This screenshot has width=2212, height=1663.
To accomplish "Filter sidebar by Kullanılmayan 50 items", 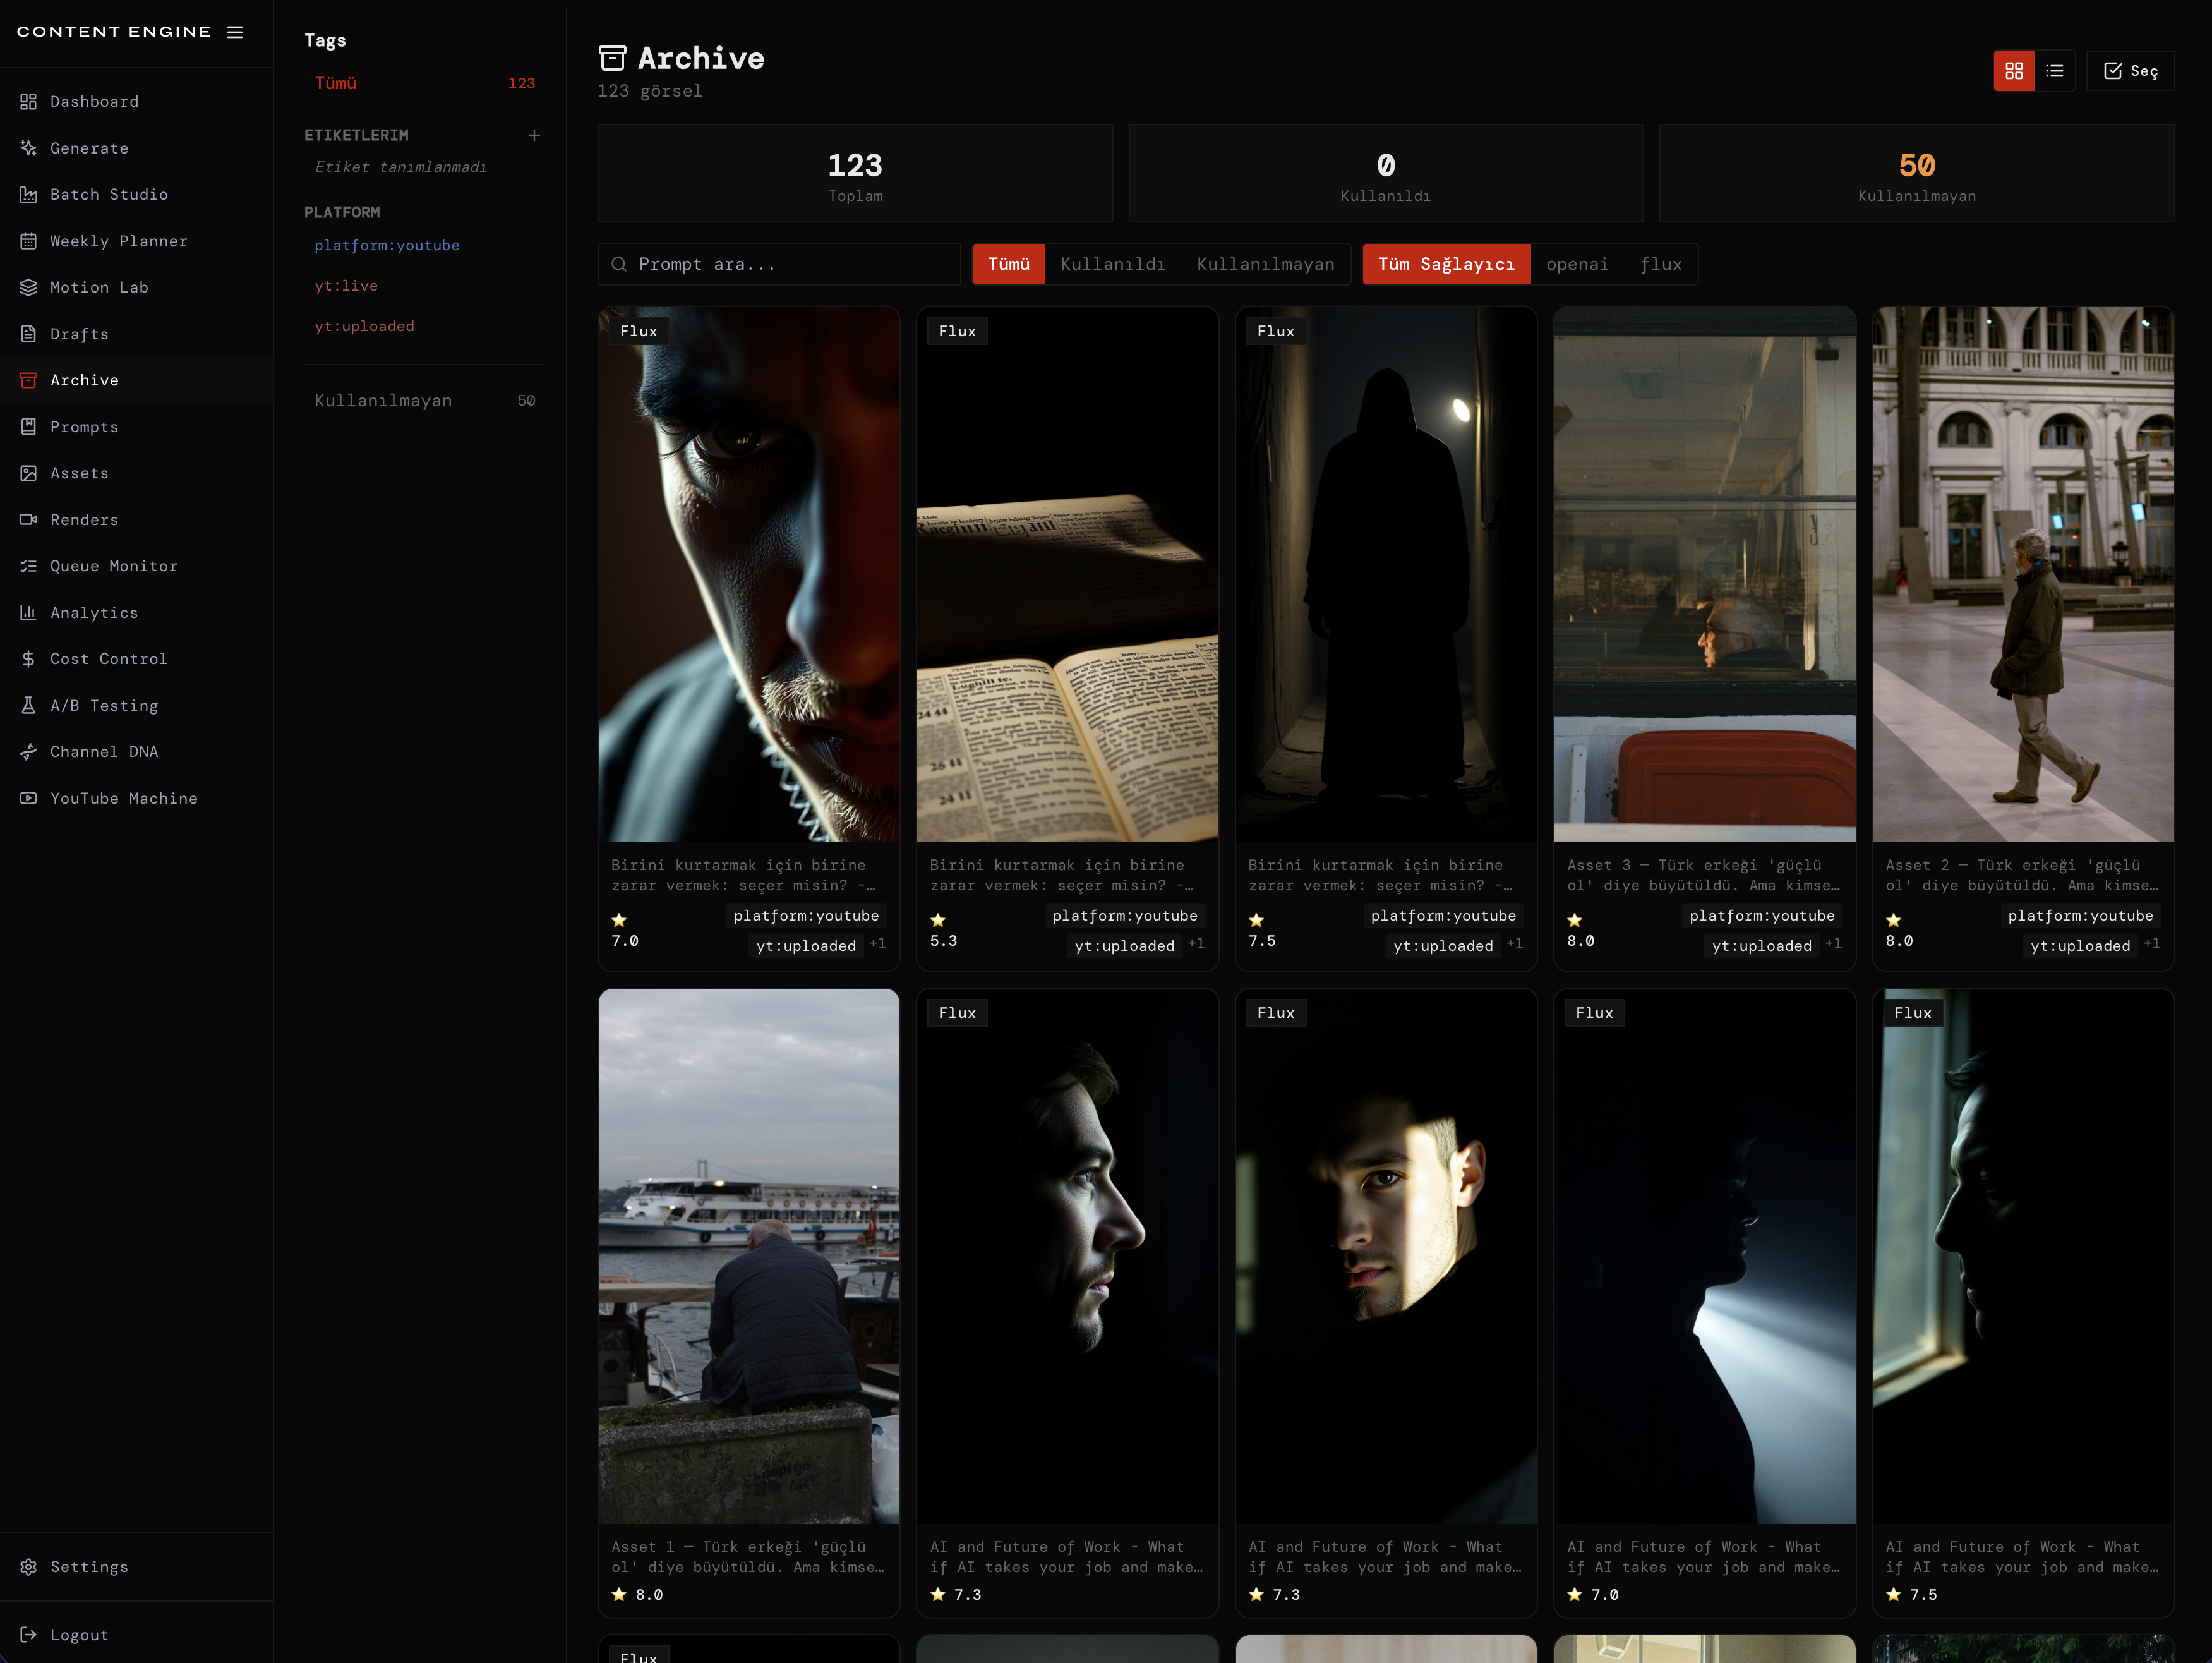I will pos(424,400).
